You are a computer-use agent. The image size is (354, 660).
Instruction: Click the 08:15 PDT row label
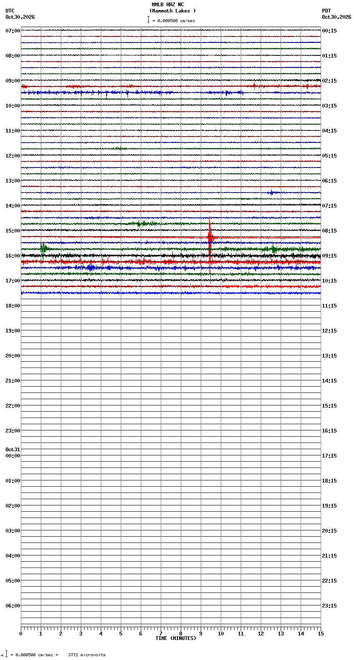(329, 231)
